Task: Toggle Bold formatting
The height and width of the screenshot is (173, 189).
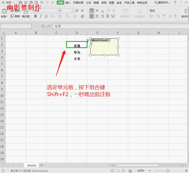Action: click(35, 16)
